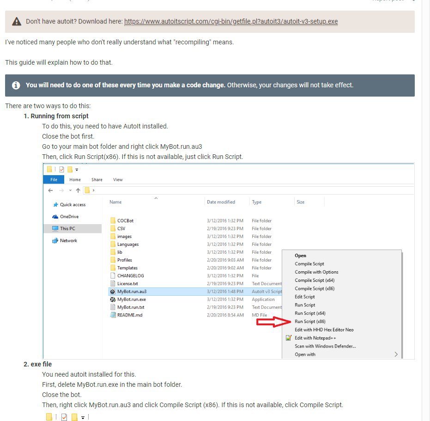Click the exe file heading
The width and height of the screenshot is (430, 421).
pos(41,364)
